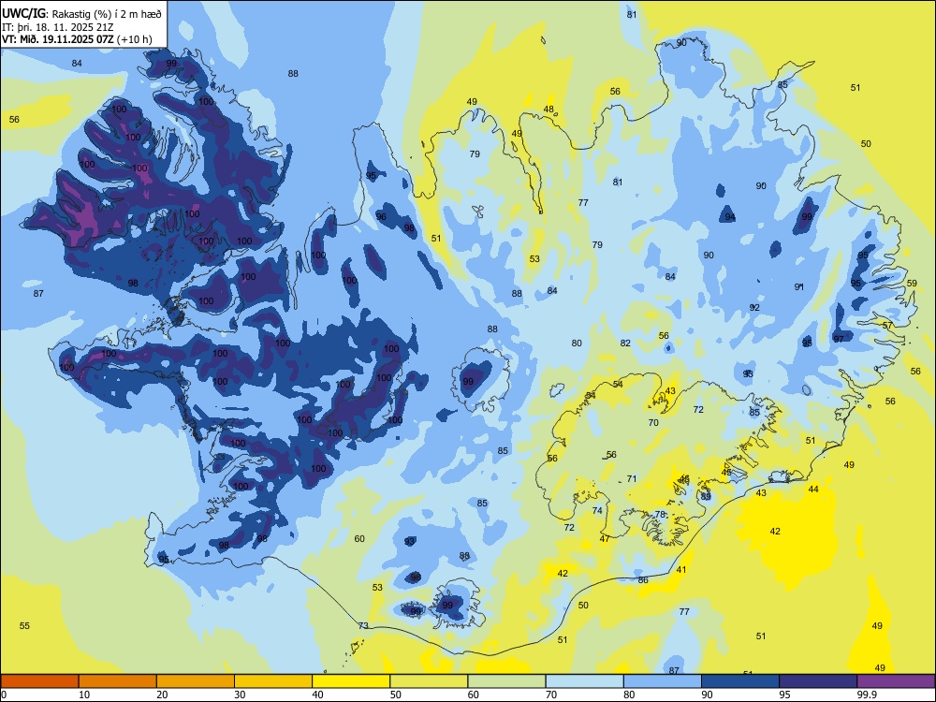Click the valid time 'VT: Mið. 19.11.2025 07Z'
936x702 pixels.
(x=58, y=40)
